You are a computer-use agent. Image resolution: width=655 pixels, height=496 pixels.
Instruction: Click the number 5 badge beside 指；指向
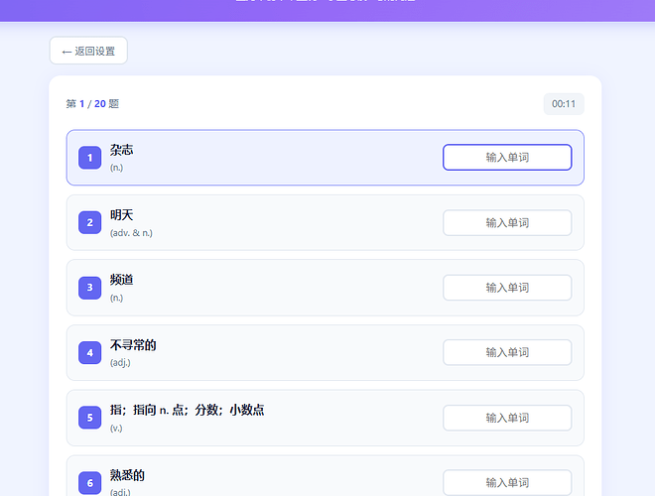click(x=89, y=418)
